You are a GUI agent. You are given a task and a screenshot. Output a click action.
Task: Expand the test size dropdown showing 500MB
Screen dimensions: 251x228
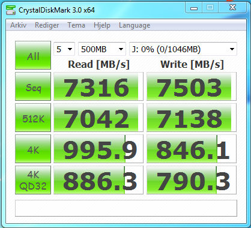(102, 49)
